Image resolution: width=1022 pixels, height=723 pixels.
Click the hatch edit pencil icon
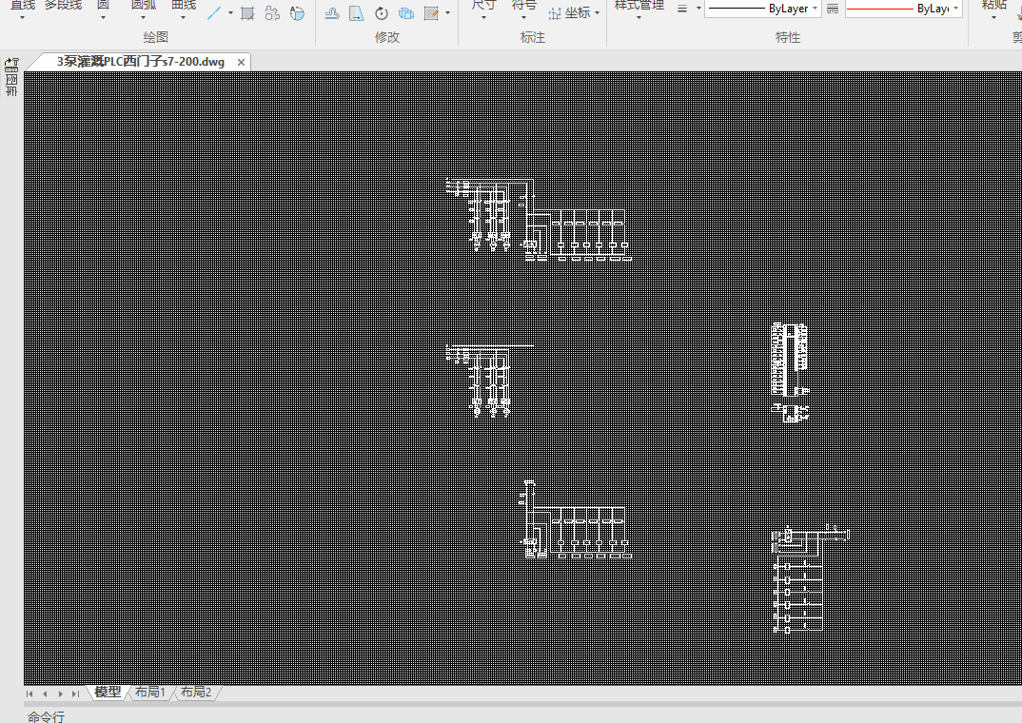click(x=431, y=13)
